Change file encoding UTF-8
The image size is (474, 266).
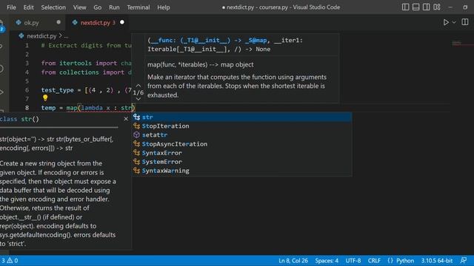[353, 261]
